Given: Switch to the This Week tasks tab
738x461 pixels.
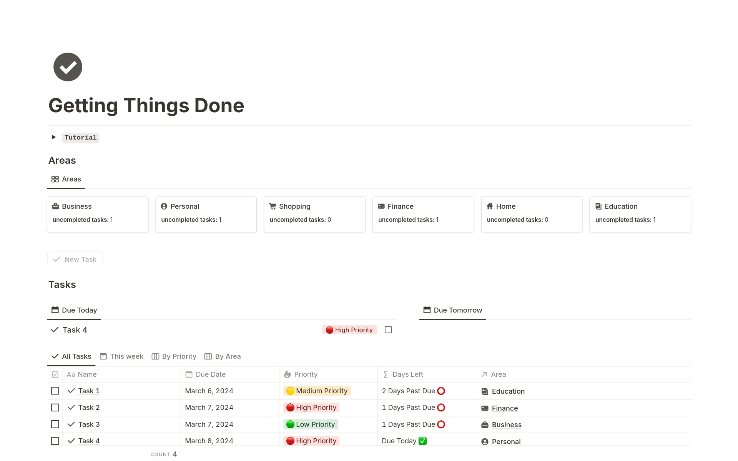Looking at the screenshot, I should pyautogui.click(x=123, y=356).
